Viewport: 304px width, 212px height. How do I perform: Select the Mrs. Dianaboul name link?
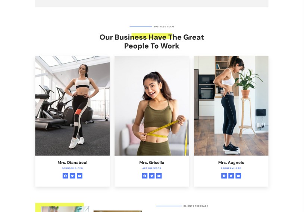tap(72, 162)
